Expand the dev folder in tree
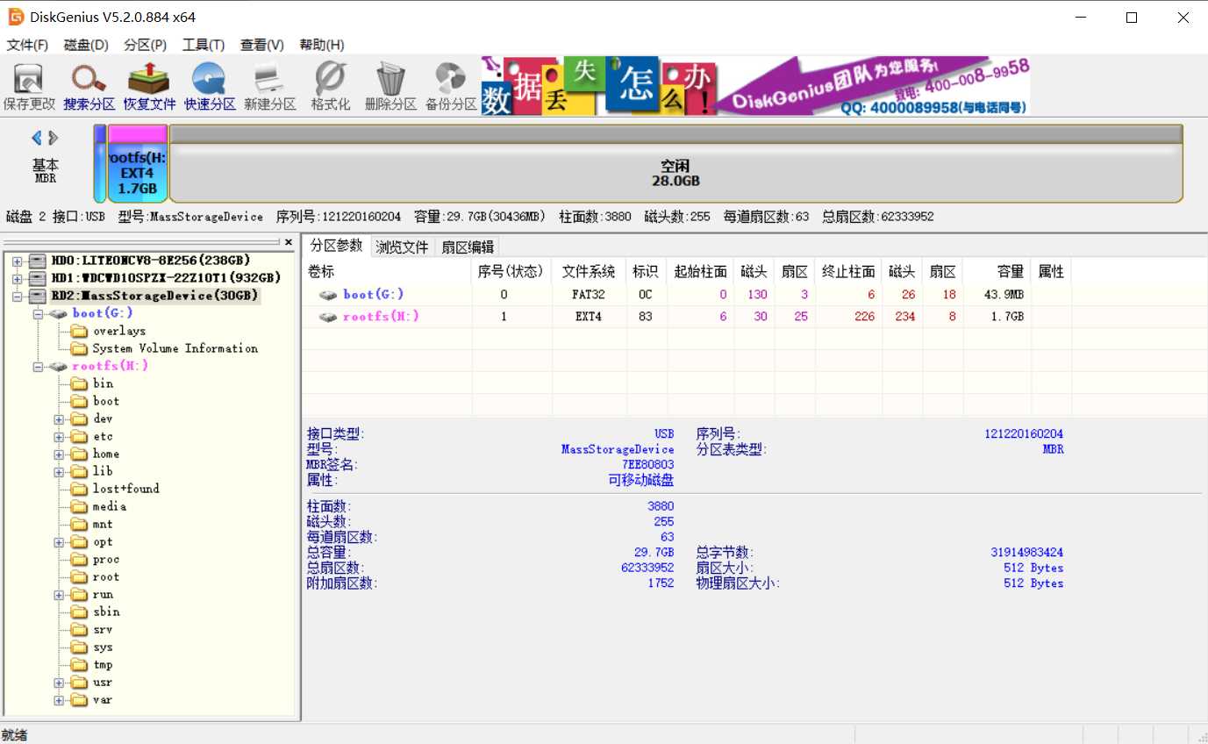Screen dimensions: 1208x744 (x=59, y=419)
